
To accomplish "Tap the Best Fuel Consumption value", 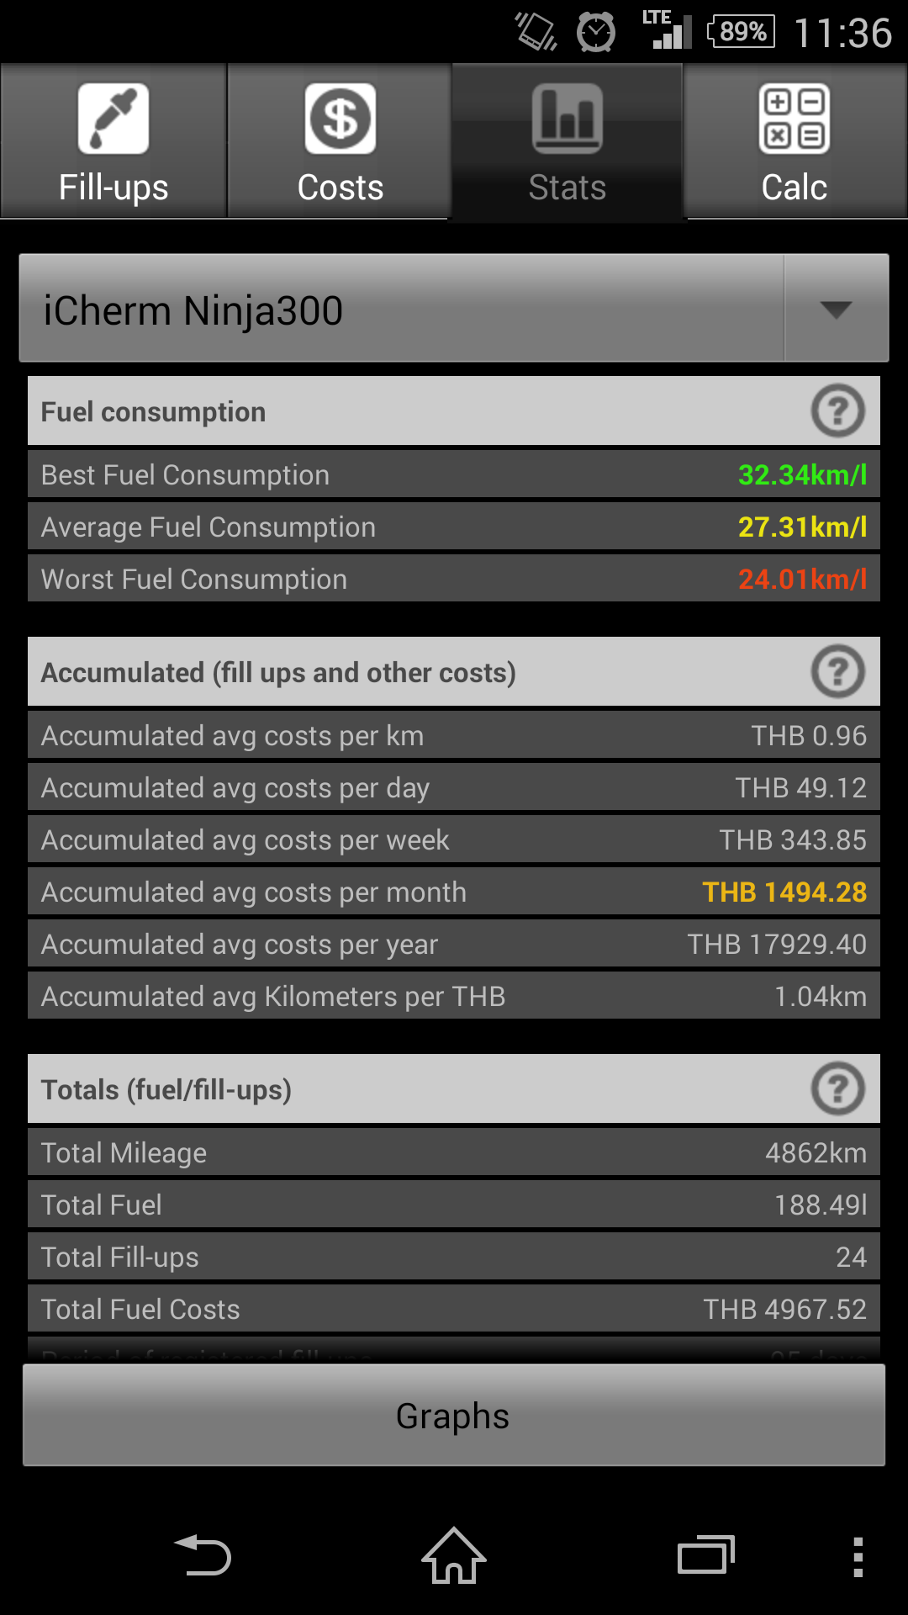I will coord(803,475).
